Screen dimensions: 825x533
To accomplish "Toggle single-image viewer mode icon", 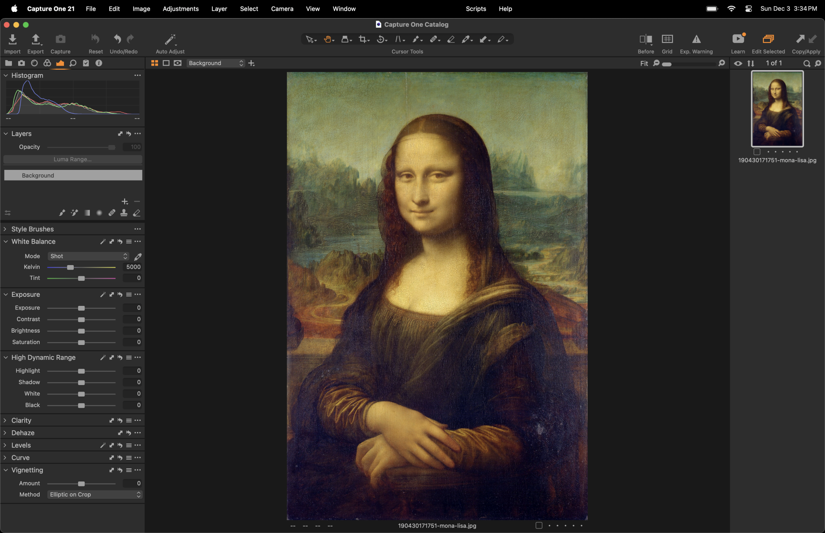I will tap(166, 63).
